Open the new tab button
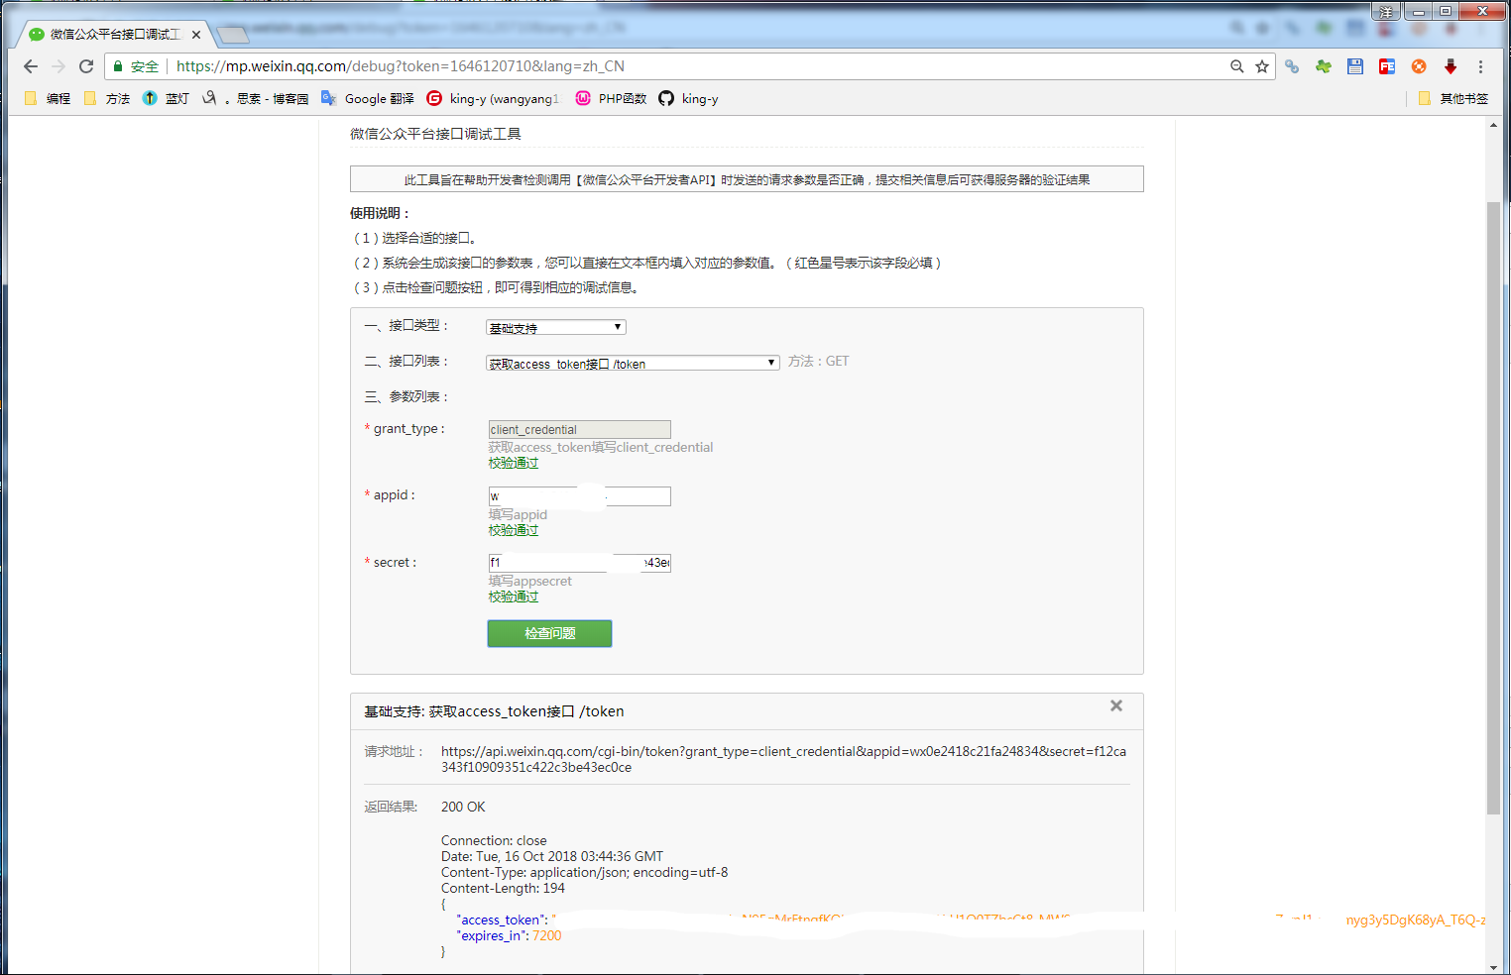 (233, 35)
